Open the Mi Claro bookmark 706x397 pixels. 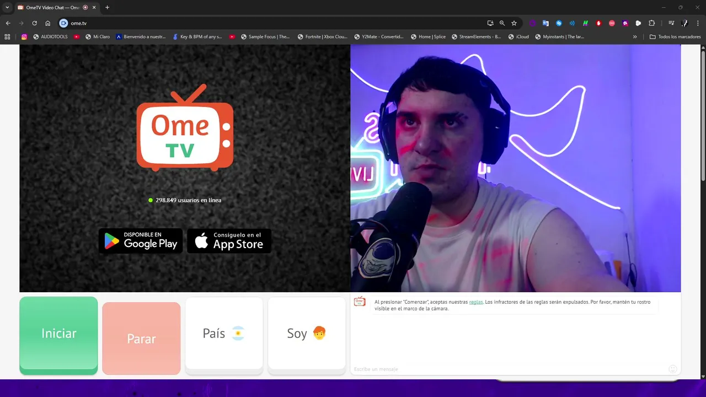[x=98, y=37]
